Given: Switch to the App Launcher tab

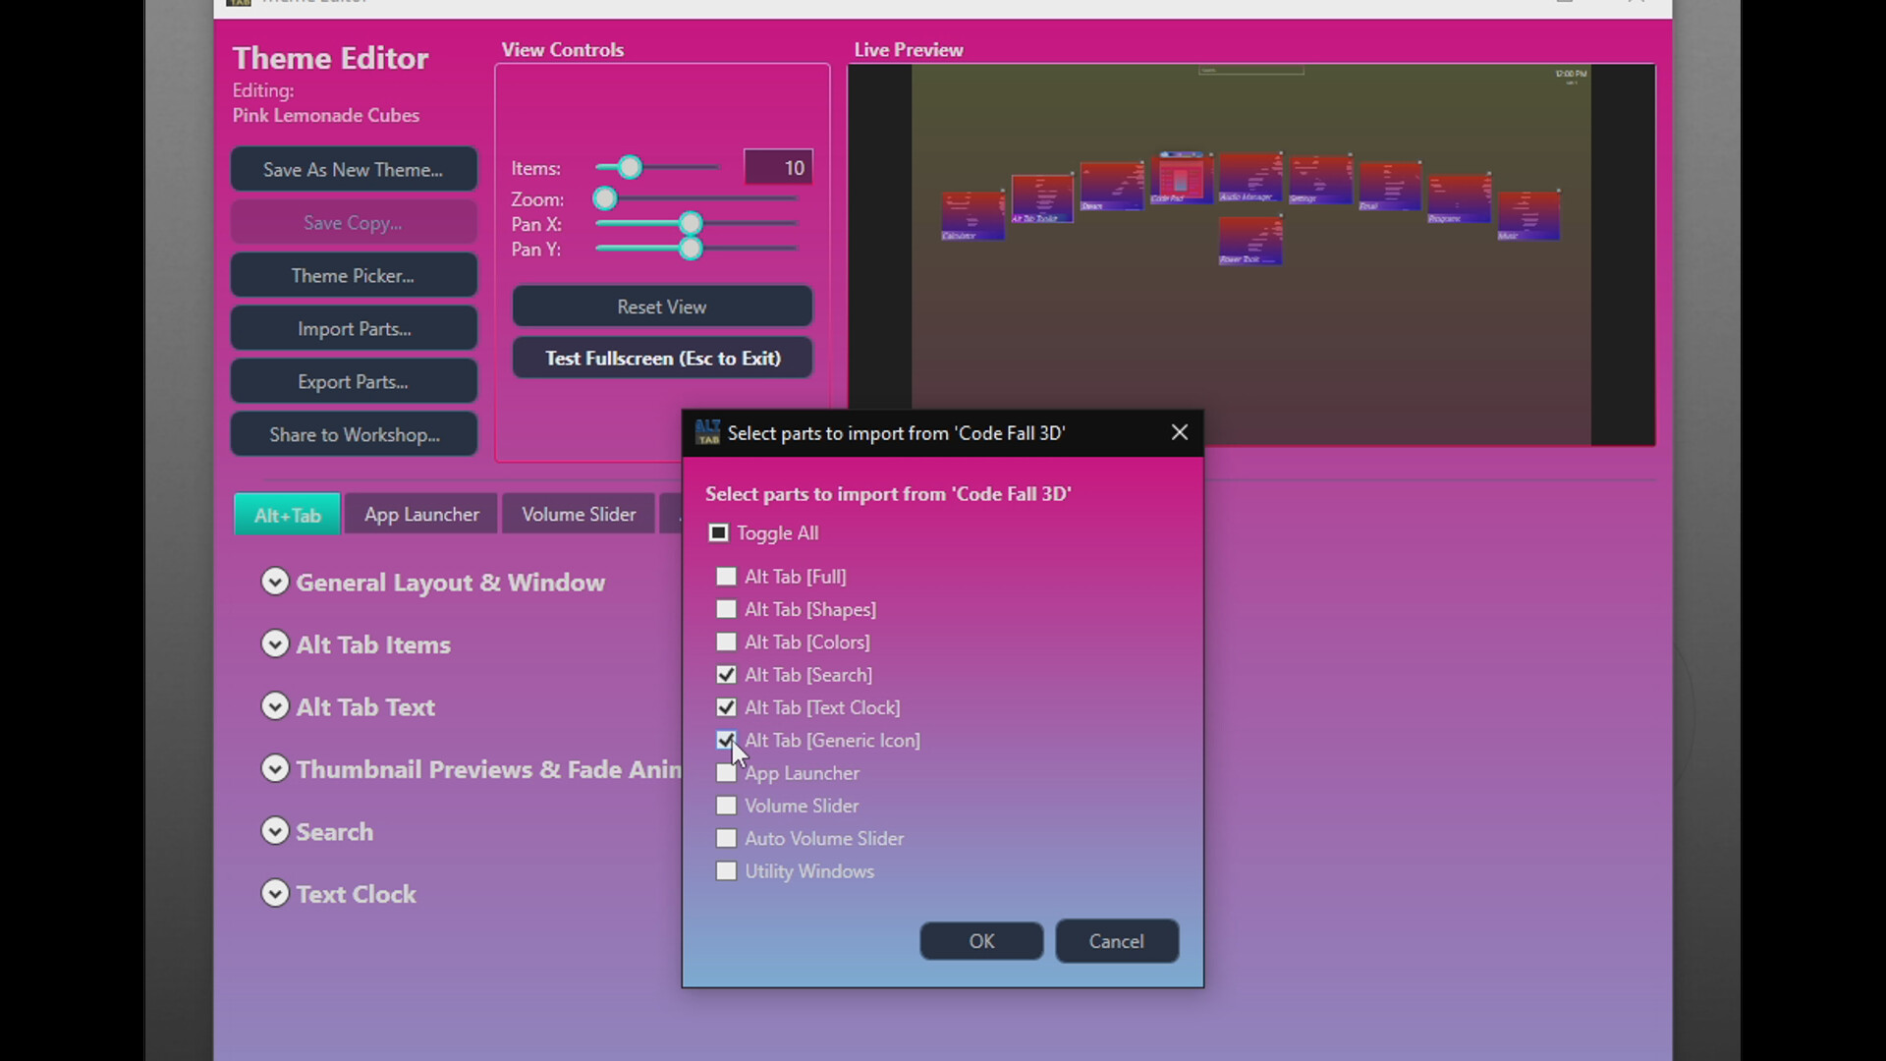Looking at the screenshot, I should click(x=421, y=514).
